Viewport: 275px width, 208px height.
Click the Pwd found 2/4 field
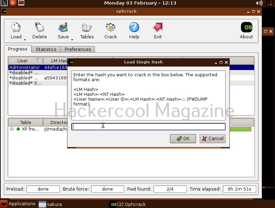[170, 189]
